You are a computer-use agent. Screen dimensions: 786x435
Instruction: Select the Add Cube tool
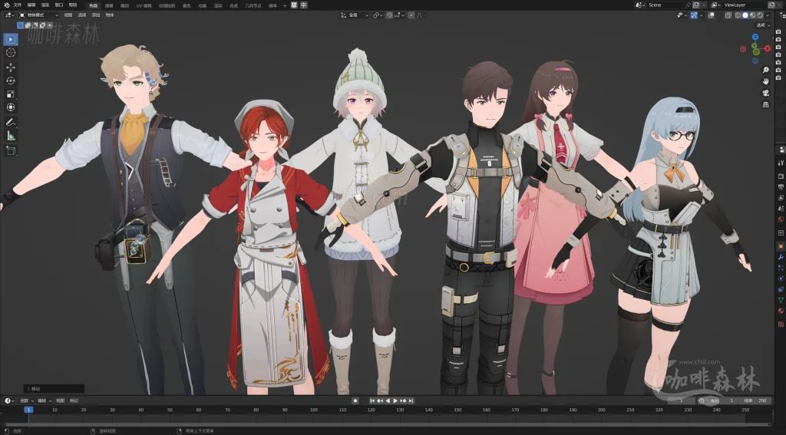tap(11, 150)
